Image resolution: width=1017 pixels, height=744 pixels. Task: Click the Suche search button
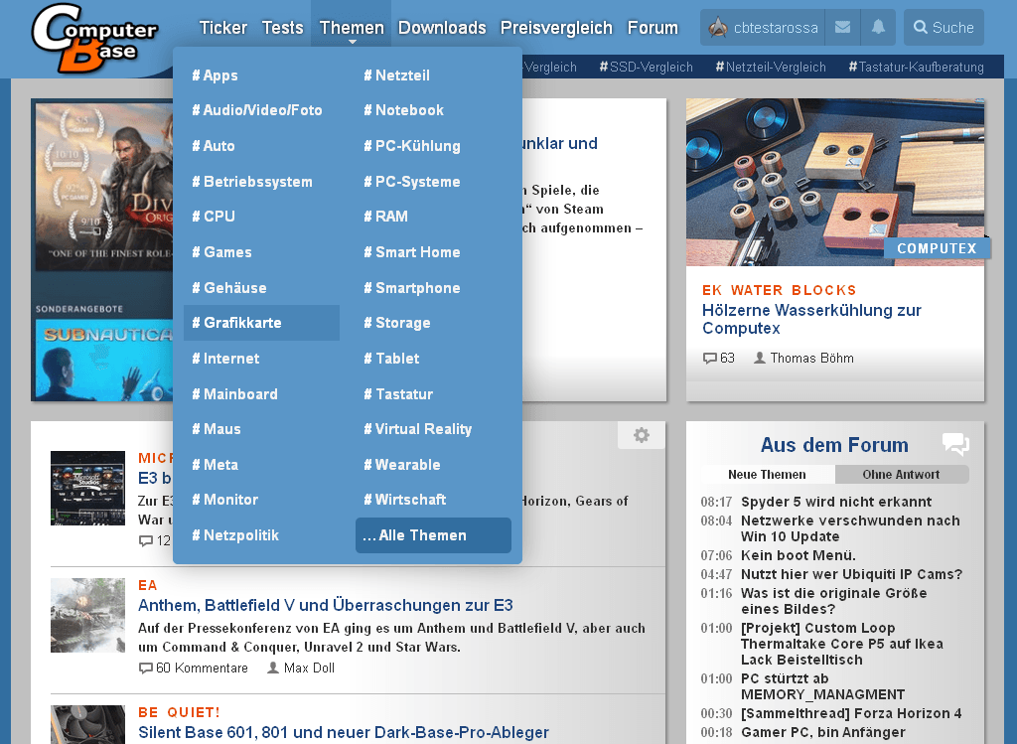[x=944, y=27]
